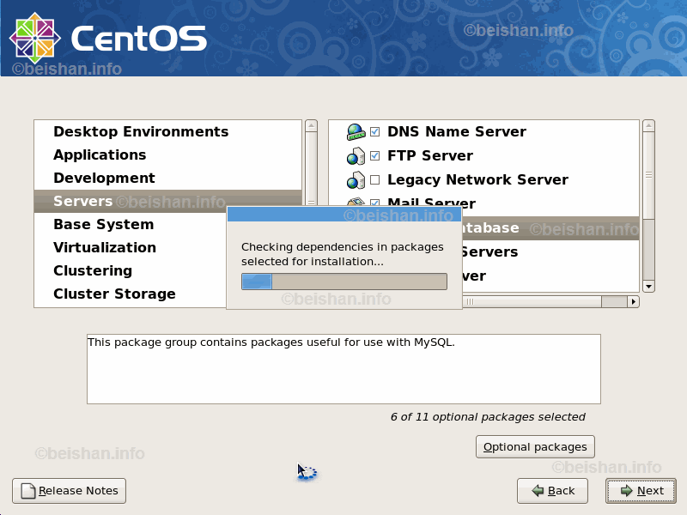Select the Development category
Viewport: 687px width, 515px height.
104,178
